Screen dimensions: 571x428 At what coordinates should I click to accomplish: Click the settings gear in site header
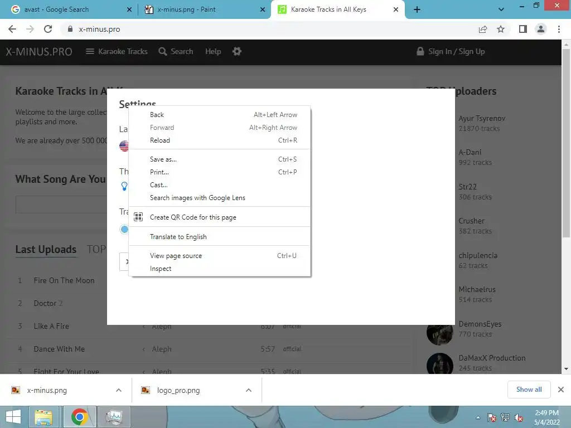pyautogui.click(x=237, y=51)
